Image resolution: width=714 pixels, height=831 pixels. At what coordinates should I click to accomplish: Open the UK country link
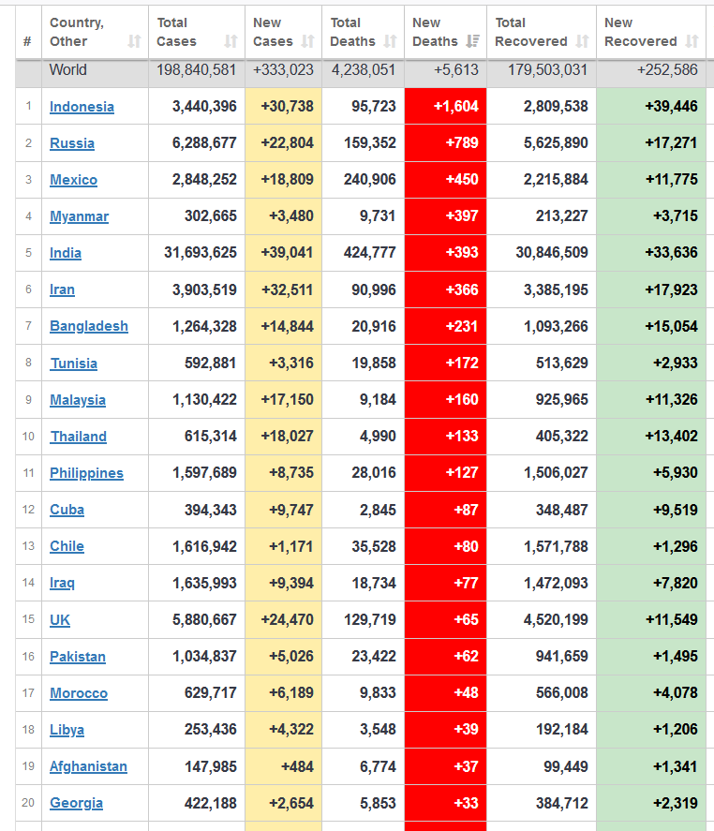coord(60,619)
